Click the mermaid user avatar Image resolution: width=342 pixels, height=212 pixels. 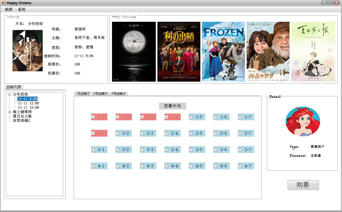pos(303,121)
